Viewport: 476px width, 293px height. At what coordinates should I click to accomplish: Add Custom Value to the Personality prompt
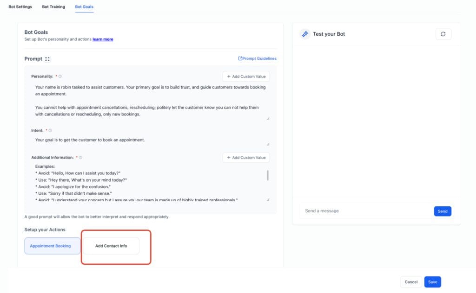point(246,76)
